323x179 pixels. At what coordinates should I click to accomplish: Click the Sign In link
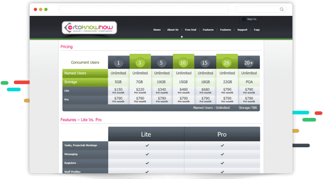point(252,19)
